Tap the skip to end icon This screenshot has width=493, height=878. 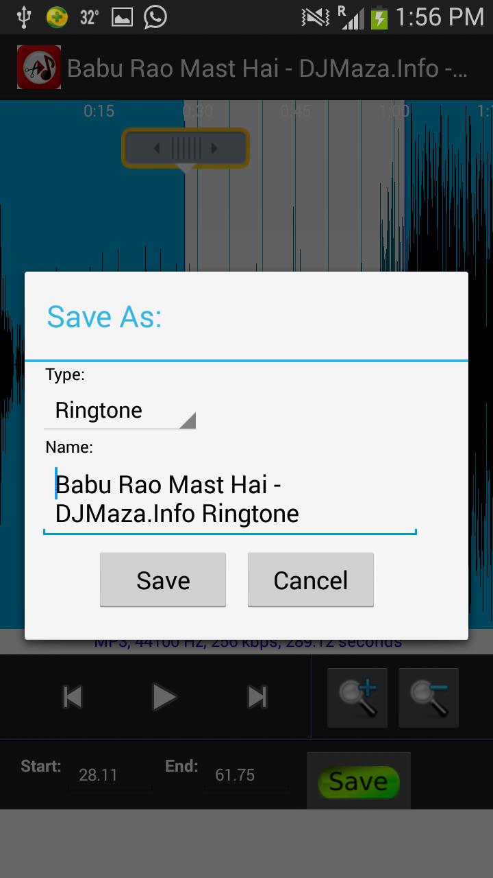tap(257, 698)
